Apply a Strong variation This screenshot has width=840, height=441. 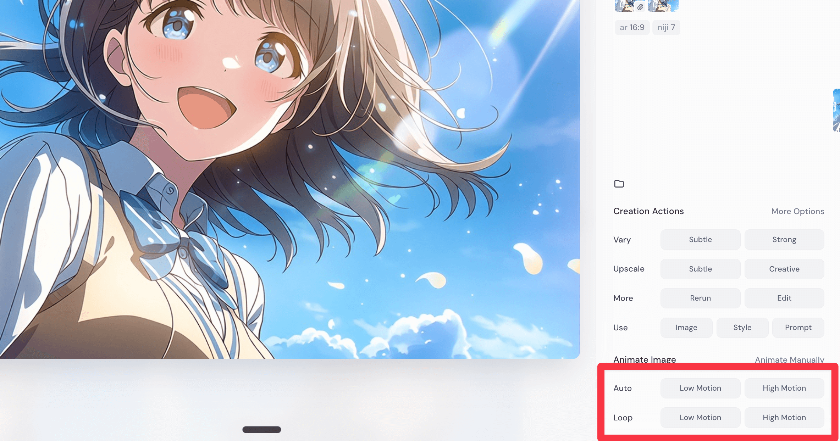pyautogui.click(x=784, y=239)
